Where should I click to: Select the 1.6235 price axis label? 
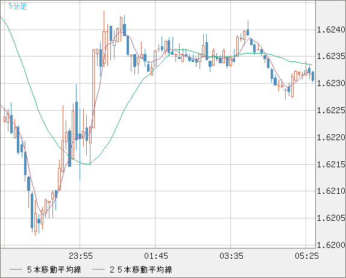[331, 57]
